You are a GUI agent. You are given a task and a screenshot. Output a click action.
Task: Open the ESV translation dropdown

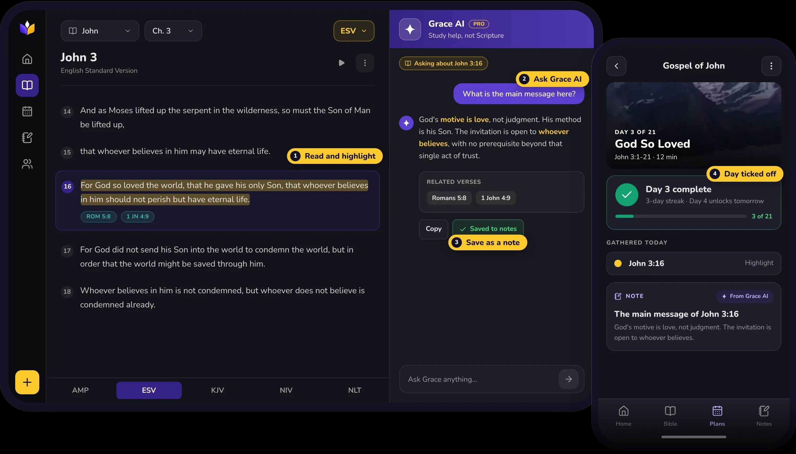tap(353, 31)
